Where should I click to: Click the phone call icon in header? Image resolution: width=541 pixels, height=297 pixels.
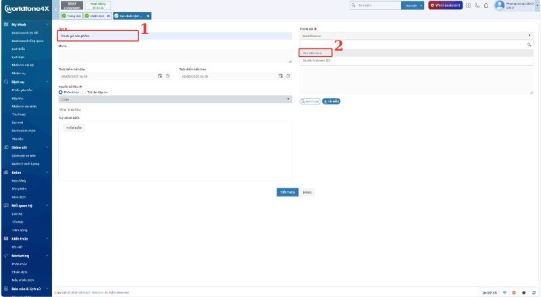[x=477, y=5]
